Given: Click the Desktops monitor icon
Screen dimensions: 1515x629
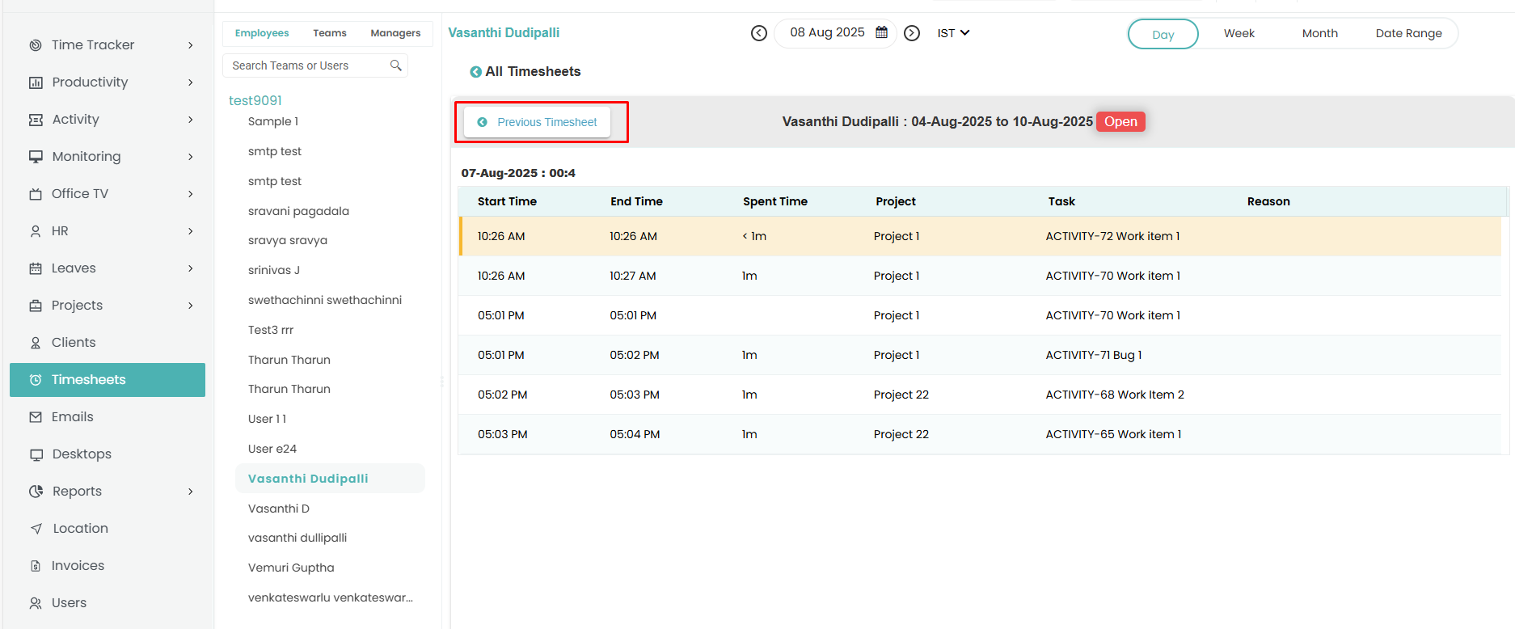Looking at the screenshot, I should click(36, 454).
